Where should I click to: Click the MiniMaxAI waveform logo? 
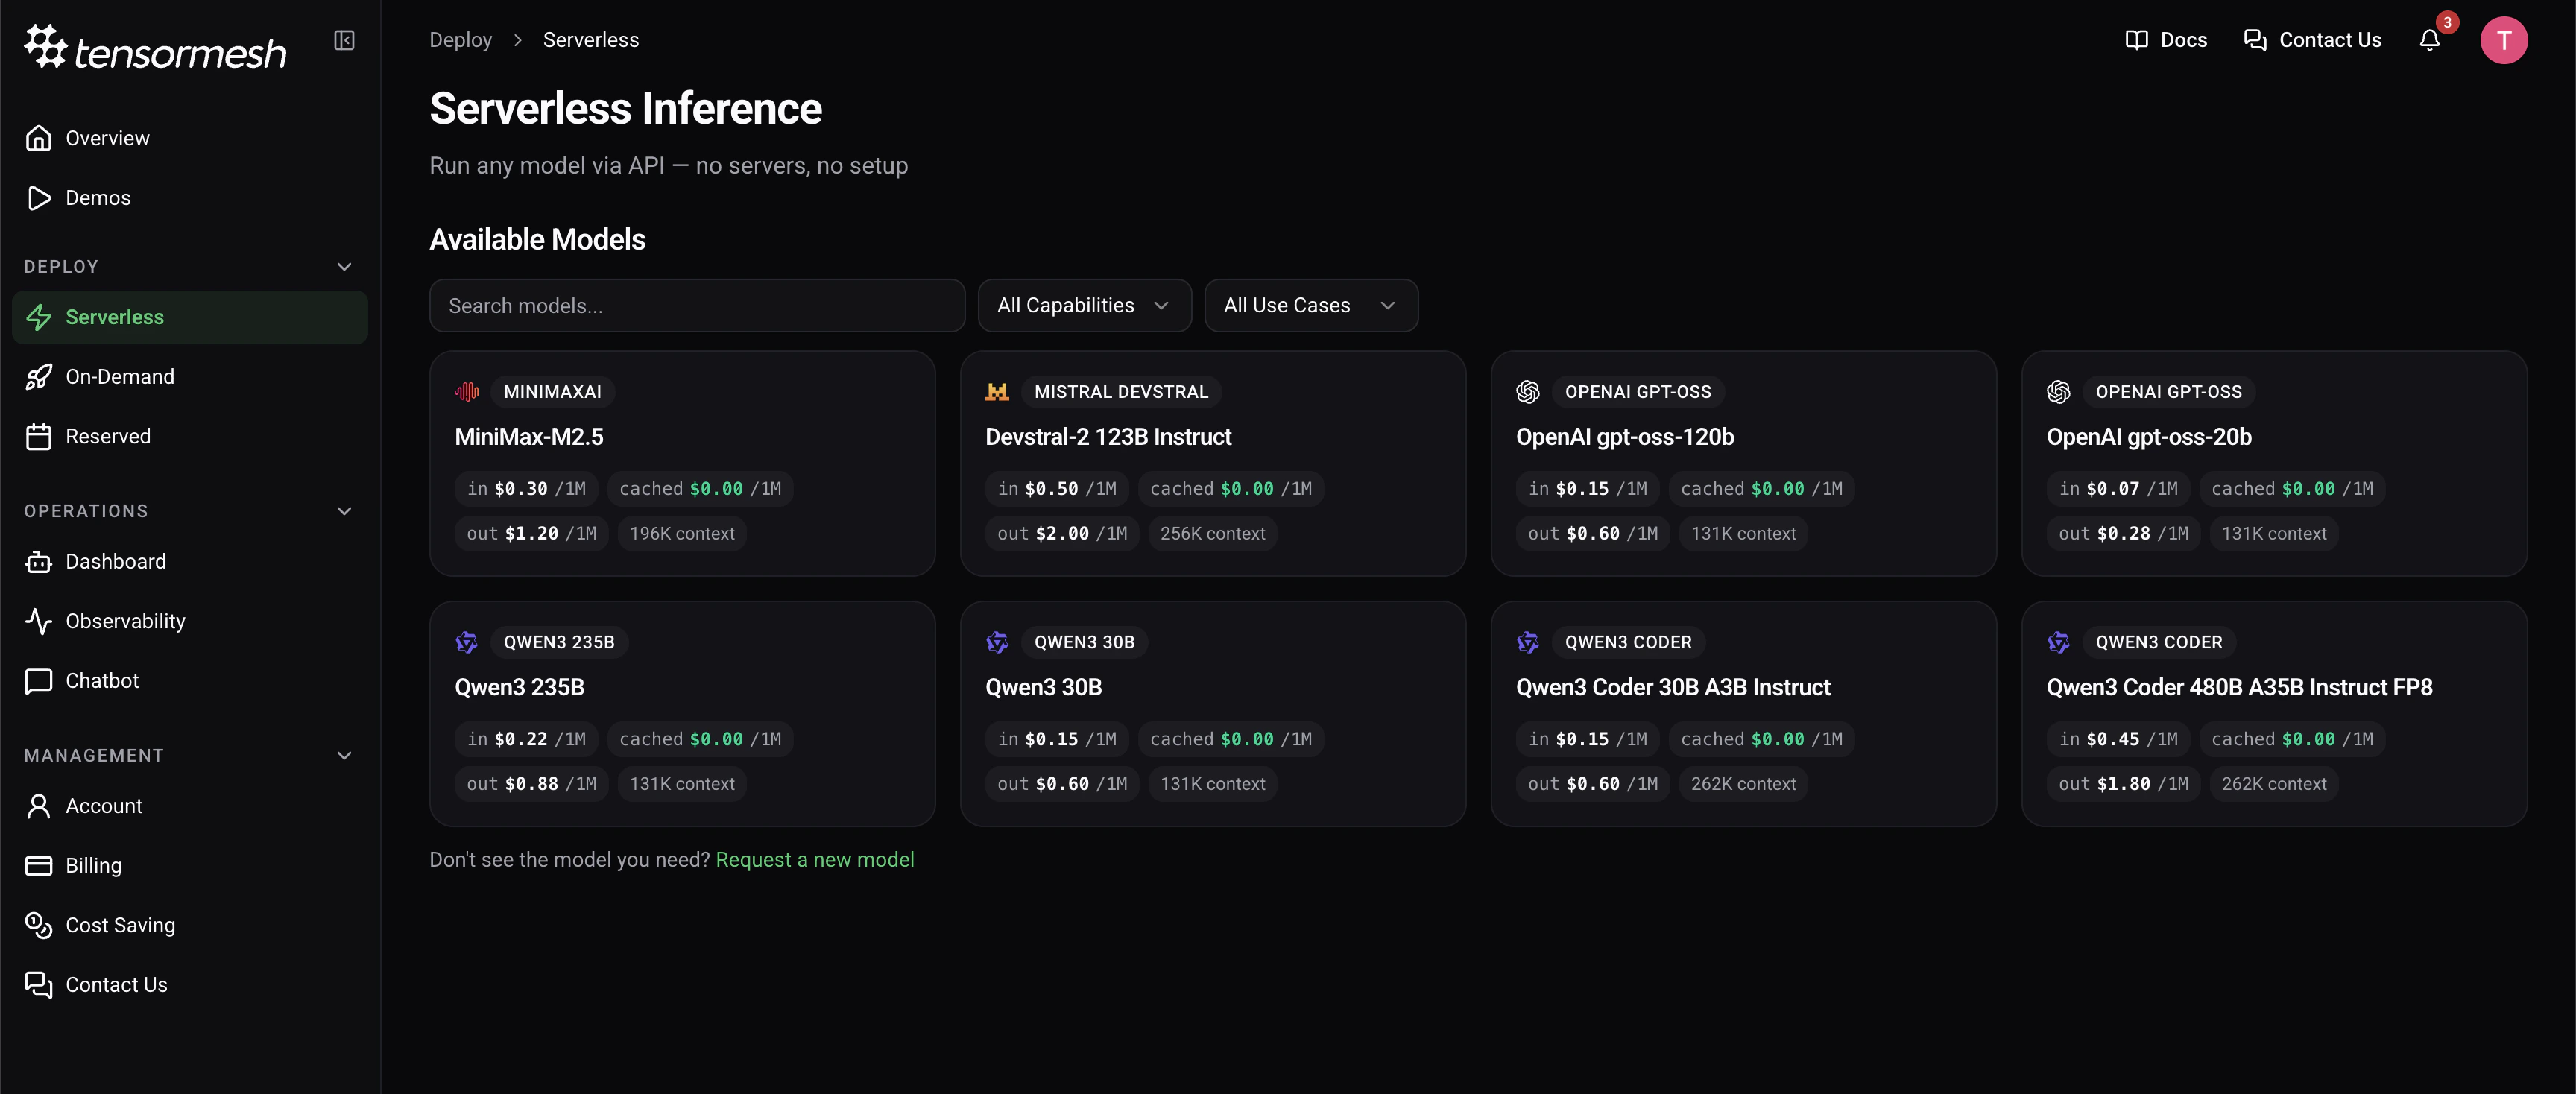[x=467, y=392]
